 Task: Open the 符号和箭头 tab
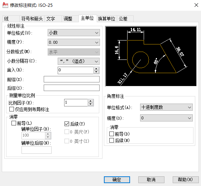click(x=32, y=19)
